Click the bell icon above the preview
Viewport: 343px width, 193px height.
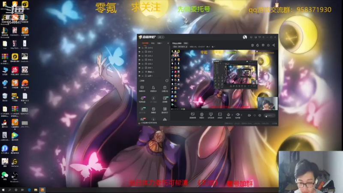pos(268,45)
